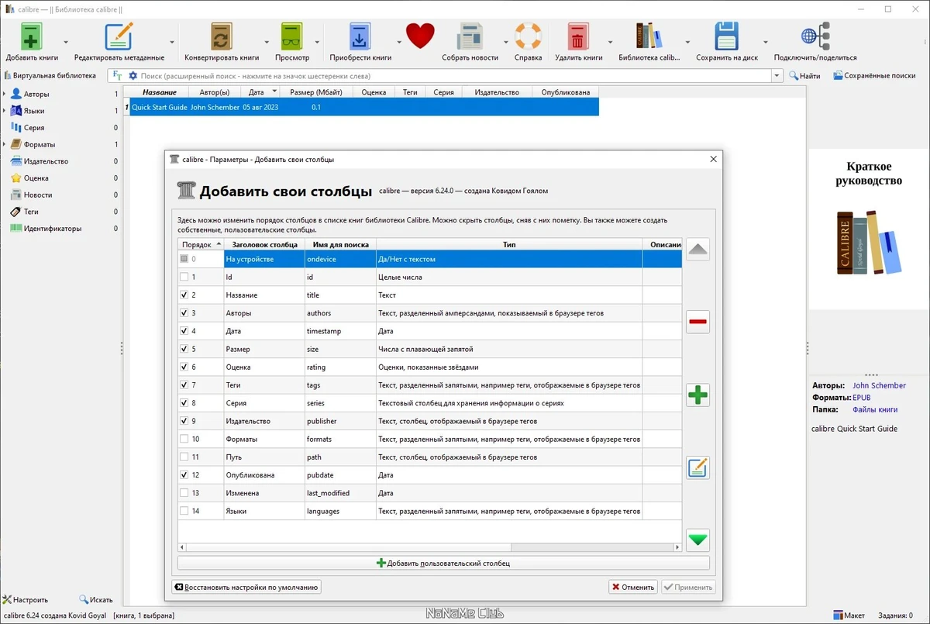Click the Файлы книги link

pos(875,409)
